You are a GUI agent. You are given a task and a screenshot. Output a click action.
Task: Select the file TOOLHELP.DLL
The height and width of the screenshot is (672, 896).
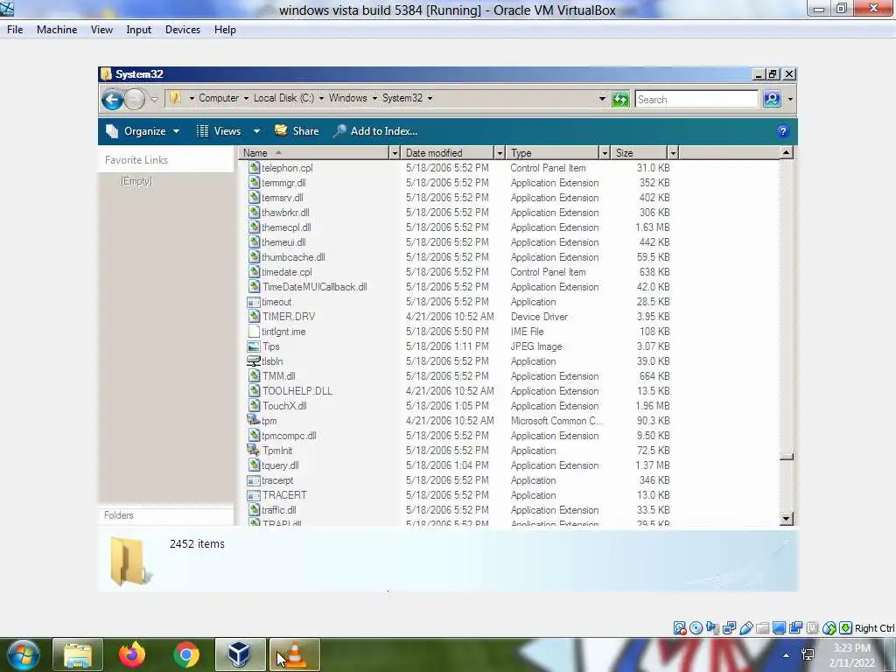(297, 391)
